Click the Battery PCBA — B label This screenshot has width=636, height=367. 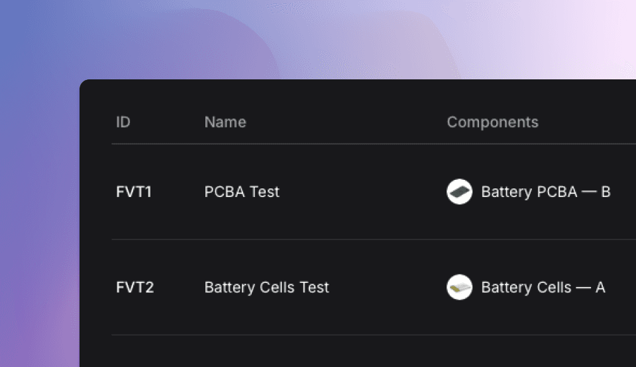(545, 192)
